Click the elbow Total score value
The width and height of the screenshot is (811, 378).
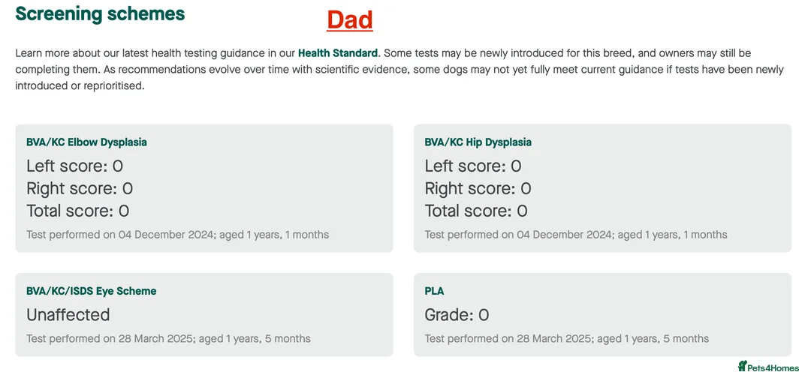point(124,211)
